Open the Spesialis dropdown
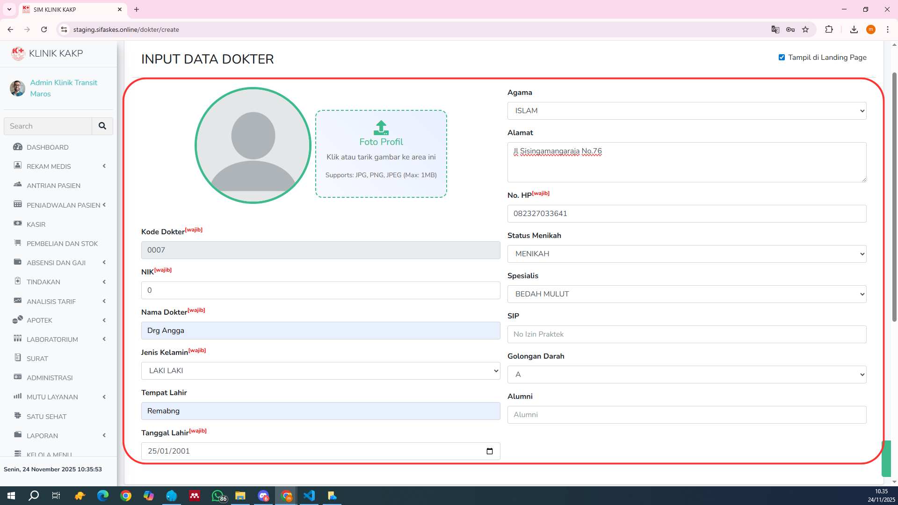Image resolution: width=898 pixels, height=505 pixels. (x=687, y=294)
